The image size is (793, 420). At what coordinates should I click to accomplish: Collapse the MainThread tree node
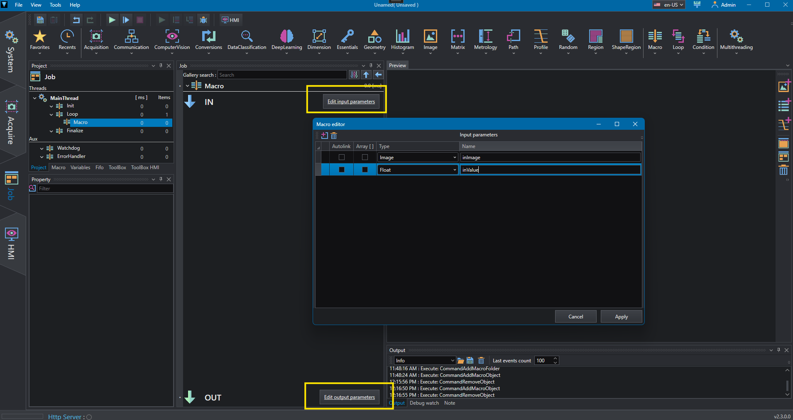[34, 98]
